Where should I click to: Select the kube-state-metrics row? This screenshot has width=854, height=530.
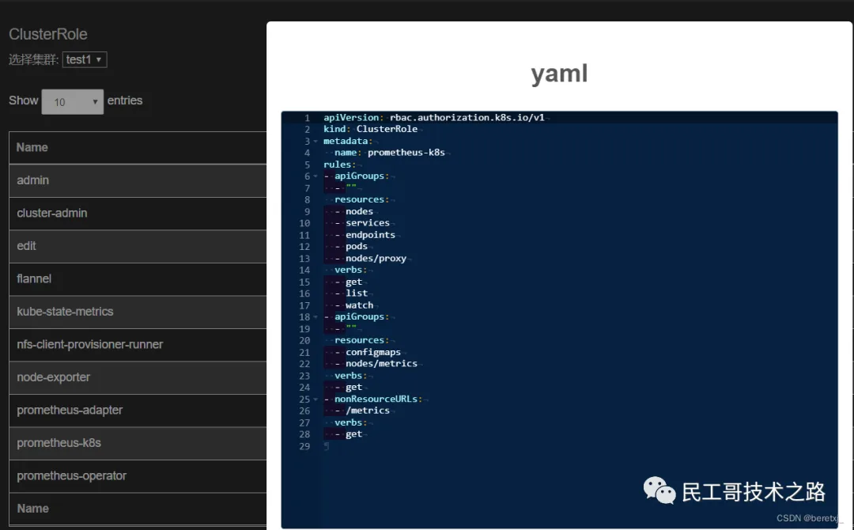[x=138, y=312]
